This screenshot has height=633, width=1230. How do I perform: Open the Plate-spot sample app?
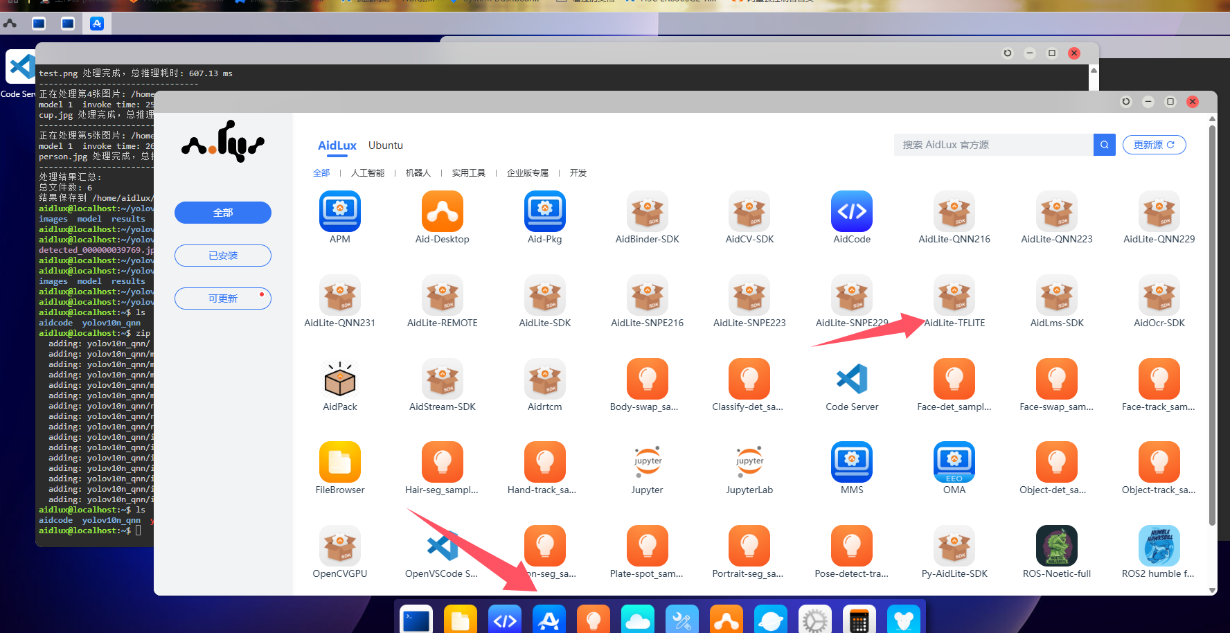click(x=648, y=546)
